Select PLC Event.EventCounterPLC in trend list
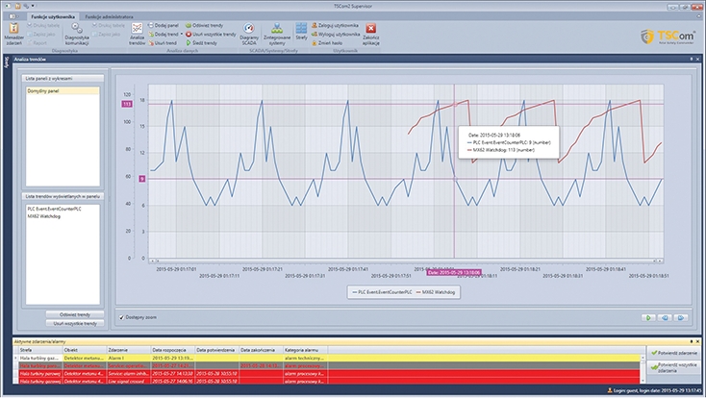The height and width of the screenshot is (398, 706). click(55, 209)
